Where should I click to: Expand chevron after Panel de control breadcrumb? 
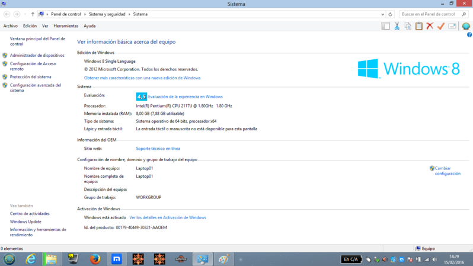tap(85, 14)
